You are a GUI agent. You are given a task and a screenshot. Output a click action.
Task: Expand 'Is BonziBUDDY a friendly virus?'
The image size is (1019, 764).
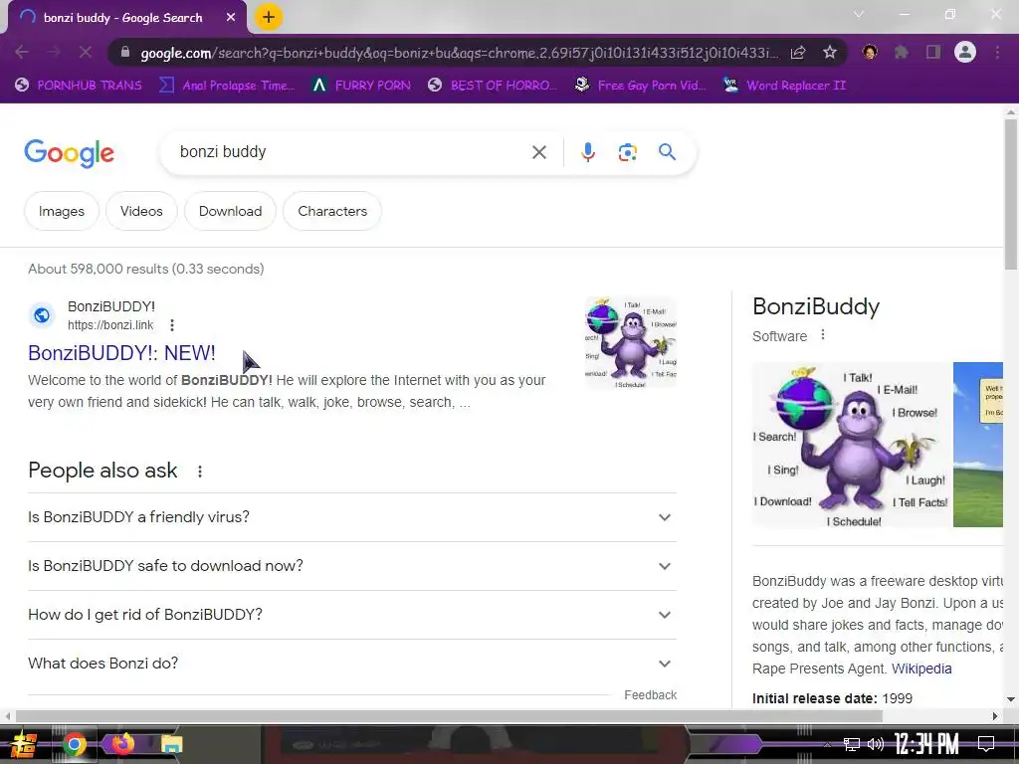352,517
